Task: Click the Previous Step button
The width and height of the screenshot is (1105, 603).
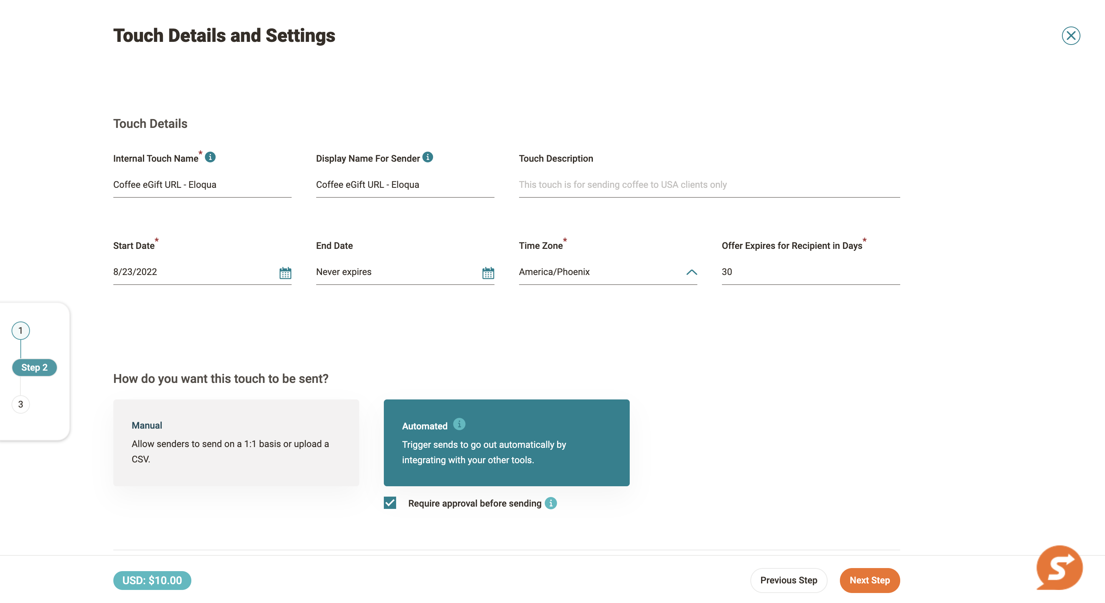Action: coord(788,580)
